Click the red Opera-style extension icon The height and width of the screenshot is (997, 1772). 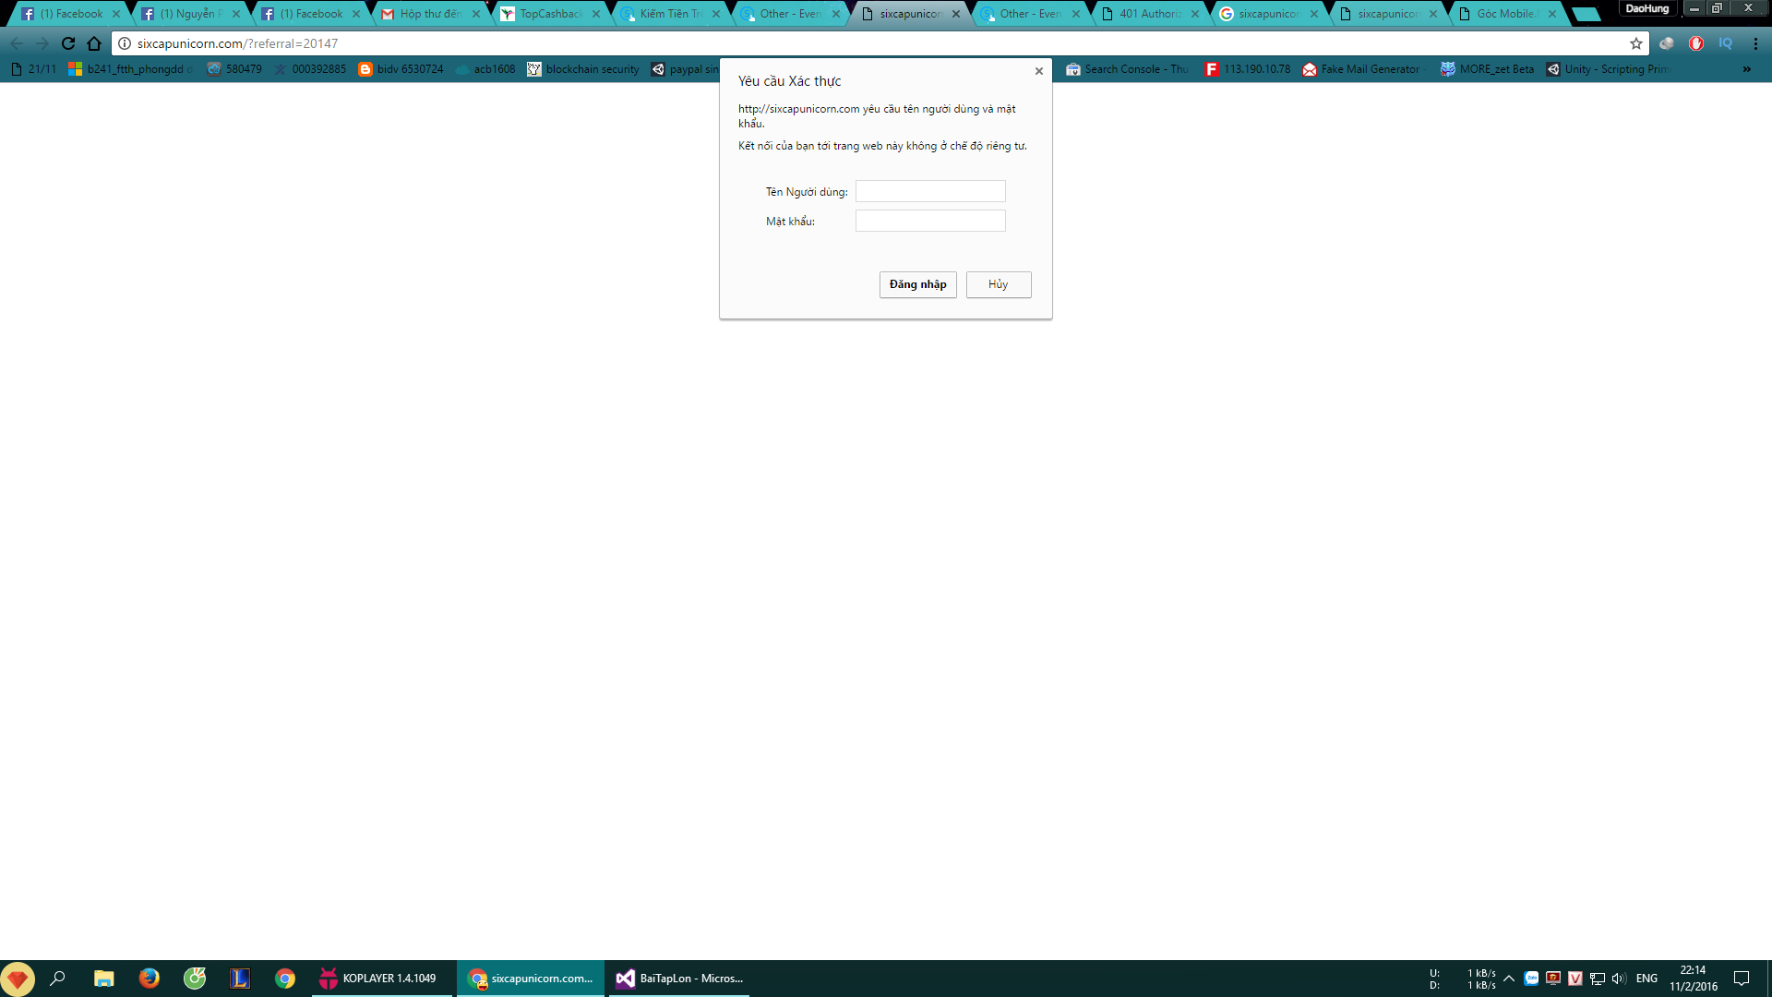coord(1696,43)
